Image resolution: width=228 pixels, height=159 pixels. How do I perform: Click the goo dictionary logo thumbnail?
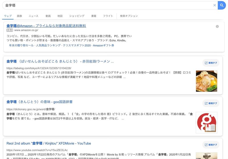pos(206,123)
